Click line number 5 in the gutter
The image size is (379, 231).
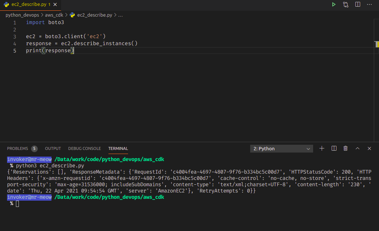point(15,51)
